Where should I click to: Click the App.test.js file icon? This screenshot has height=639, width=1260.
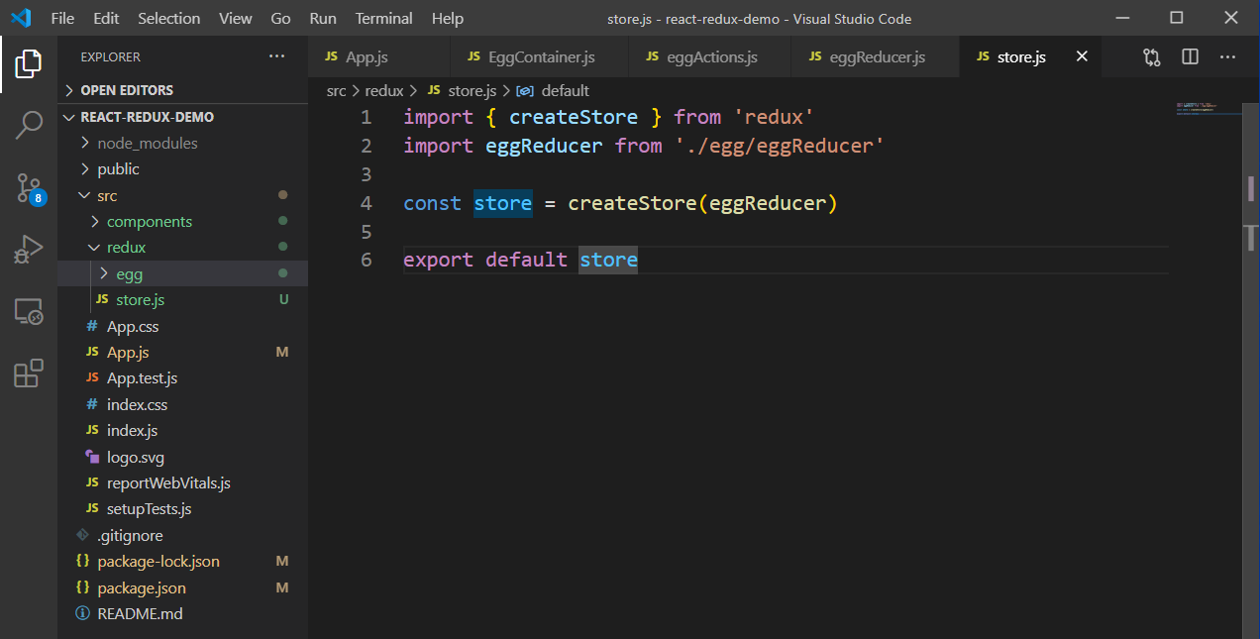pyautogui.click(x=92, y=377)
